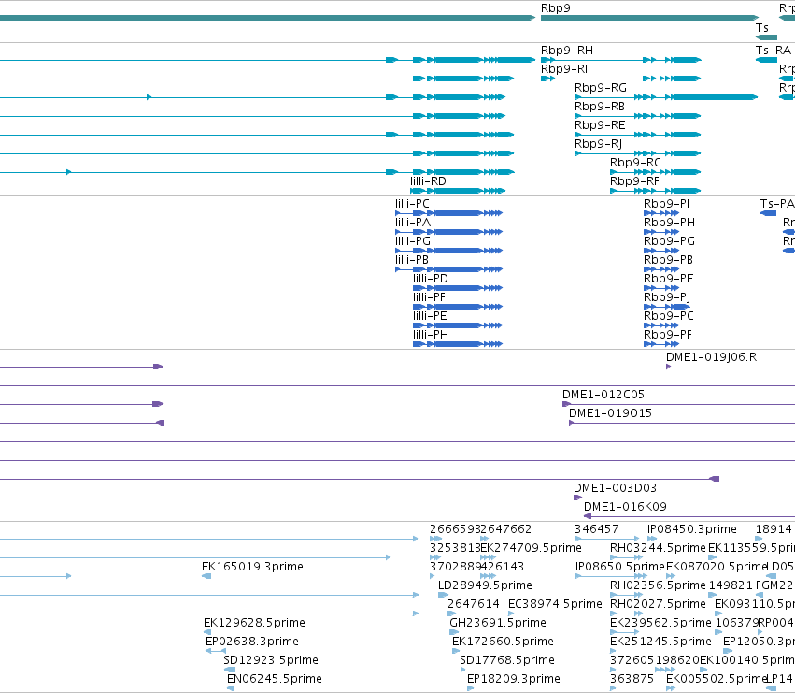Select the lilli-PB protein label

412,260
